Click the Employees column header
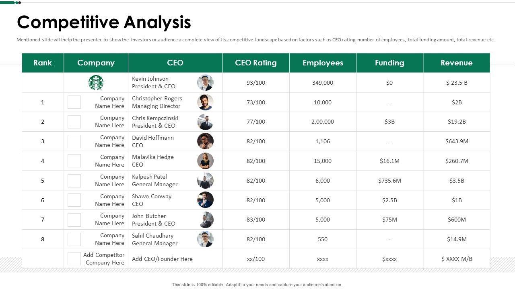 (323, 63)
